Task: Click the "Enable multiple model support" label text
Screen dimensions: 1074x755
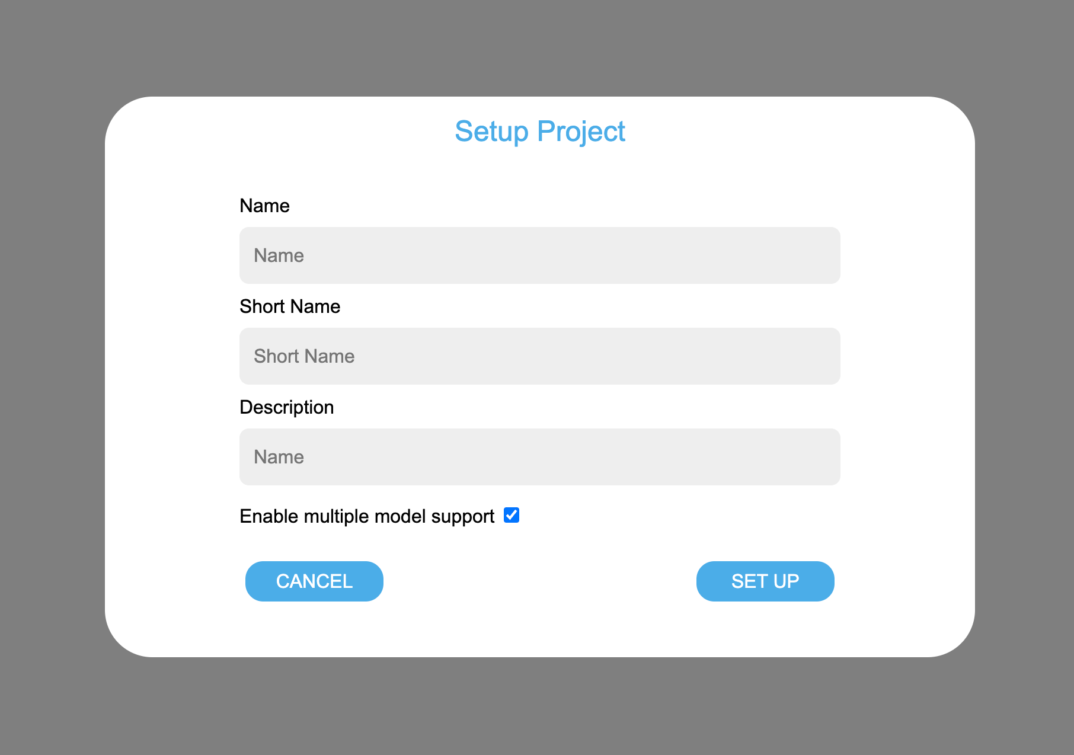Action: pyautogui.click(x=367, y=516)
